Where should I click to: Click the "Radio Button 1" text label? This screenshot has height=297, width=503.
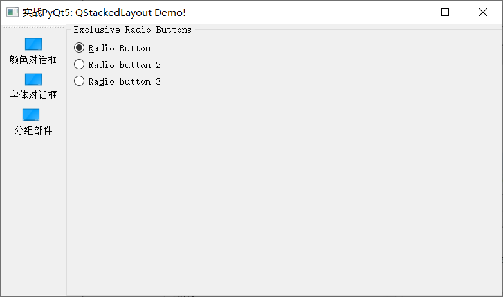124,48
